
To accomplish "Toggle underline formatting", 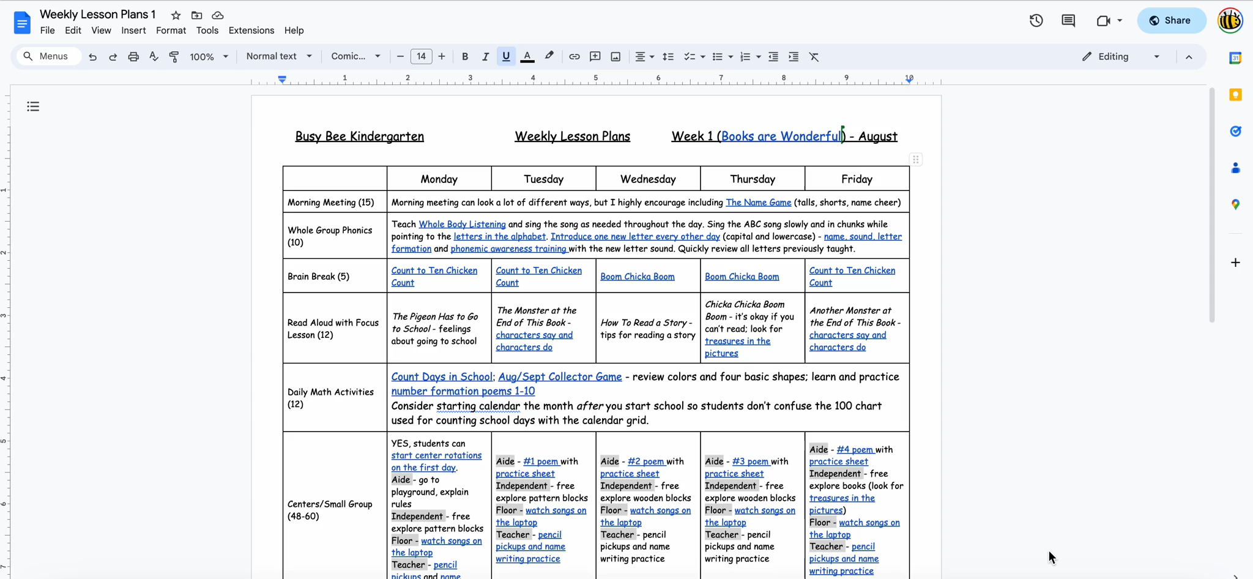I will coord(506,56).
